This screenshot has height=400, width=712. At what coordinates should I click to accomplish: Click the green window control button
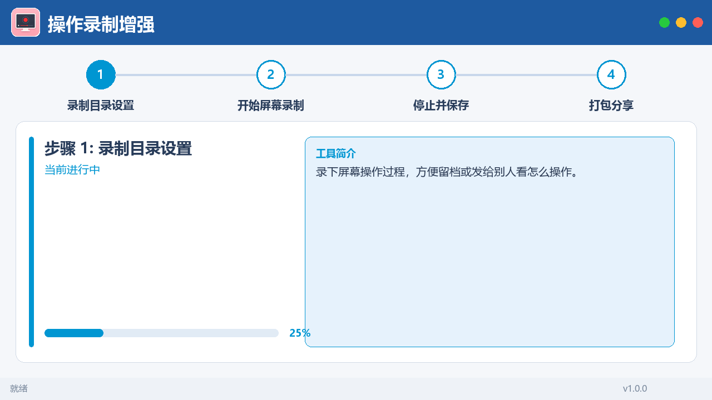tap(664, 22)
